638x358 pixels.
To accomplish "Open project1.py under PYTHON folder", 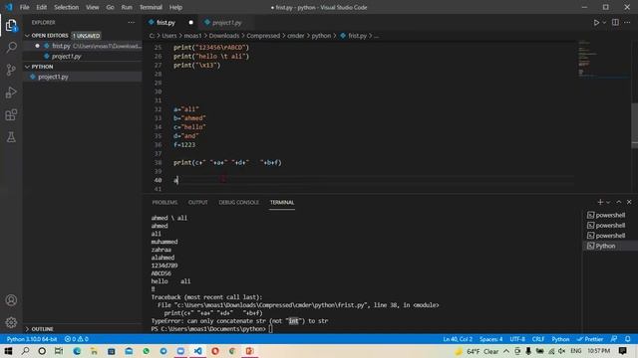I will tap(83, 77).
